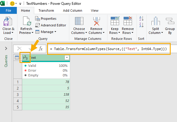
Task: Select the cell with value 5
Action: pyautogui.click(x=46, y=88)
